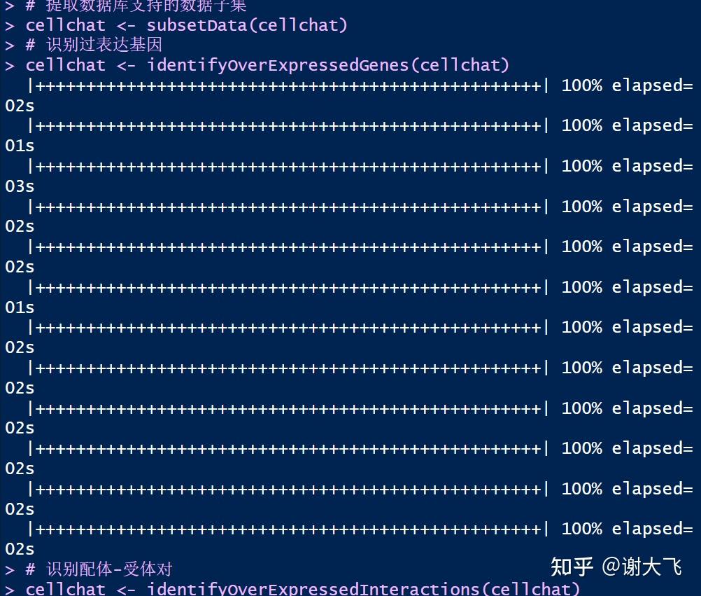Click the prompt symbol before the identifyOverExpressedGenes line
Screen dimensions: 701x596
(10, 67)
